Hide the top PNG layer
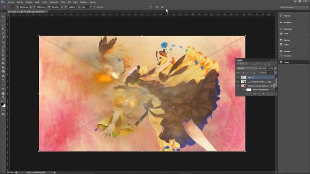The height and width of the screenshot is (174, 310). point(238,77)
